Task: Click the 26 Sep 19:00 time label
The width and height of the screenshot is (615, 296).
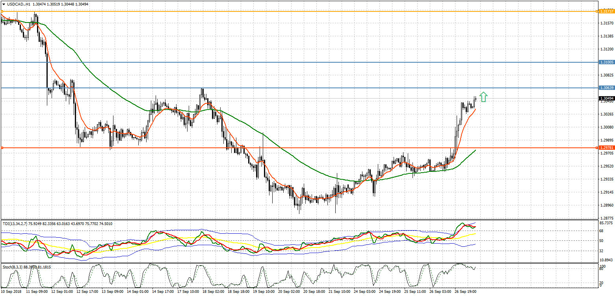Action: coord(466,292)
